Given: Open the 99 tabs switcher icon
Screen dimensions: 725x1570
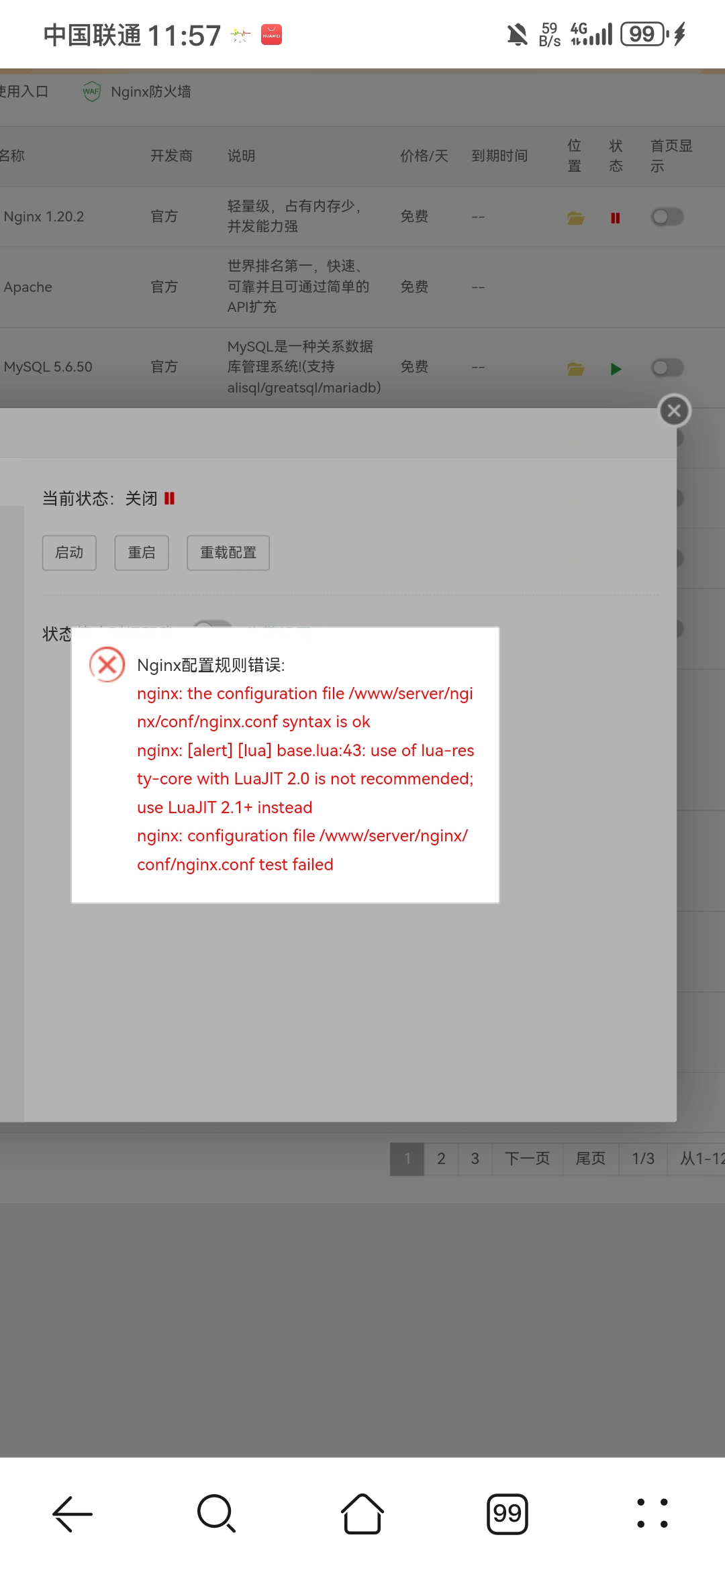Looking at the screenshot, I should pos(507,1514).
